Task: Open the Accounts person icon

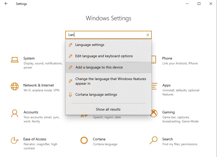Action: (x=15, y=113)
